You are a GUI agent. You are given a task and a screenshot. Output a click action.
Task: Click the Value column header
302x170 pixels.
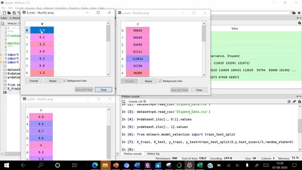pos(235,28)
